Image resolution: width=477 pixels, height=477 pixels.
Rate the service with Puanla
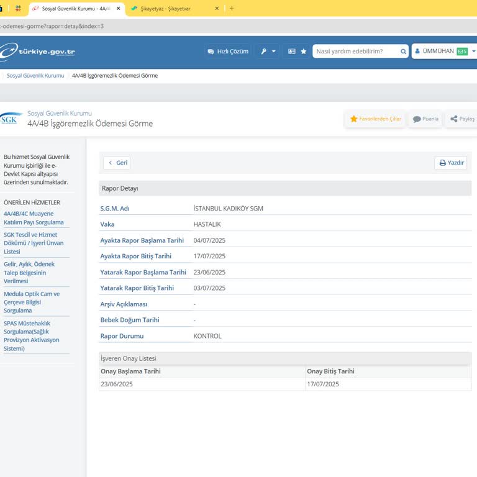(x=425, y=119)
